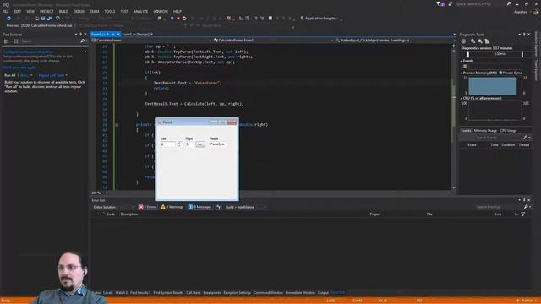Open the CalculatorForms project navigation dropdown
Viewport: 541px width, 304px height.
pyautogui.click(x=151, y=41)
